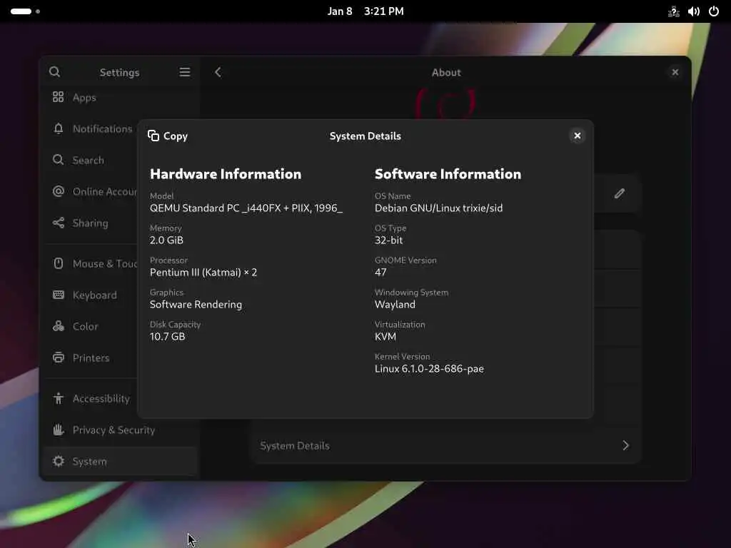This screenshot has height=548, width=731.
Task: Copy system details to clipboard
Action: pos(168,136)
